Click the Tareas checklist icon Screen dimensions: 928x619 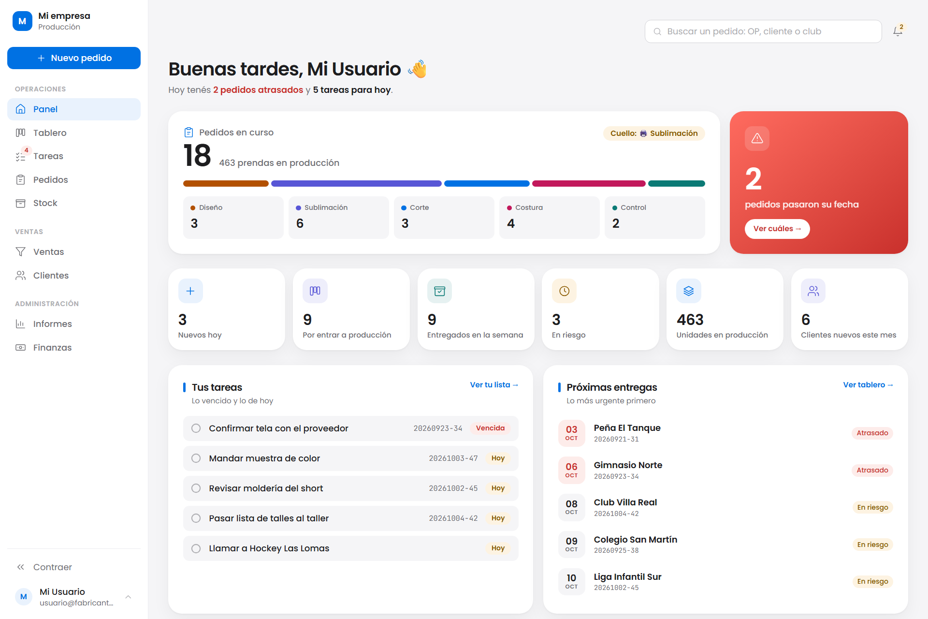pyautogui.click(x=20, y=156)
